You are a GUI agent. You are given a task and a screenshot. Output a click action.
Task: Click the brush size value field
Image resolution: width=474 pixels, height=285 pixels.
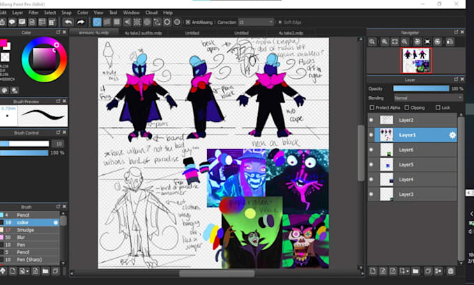[59, 144]
